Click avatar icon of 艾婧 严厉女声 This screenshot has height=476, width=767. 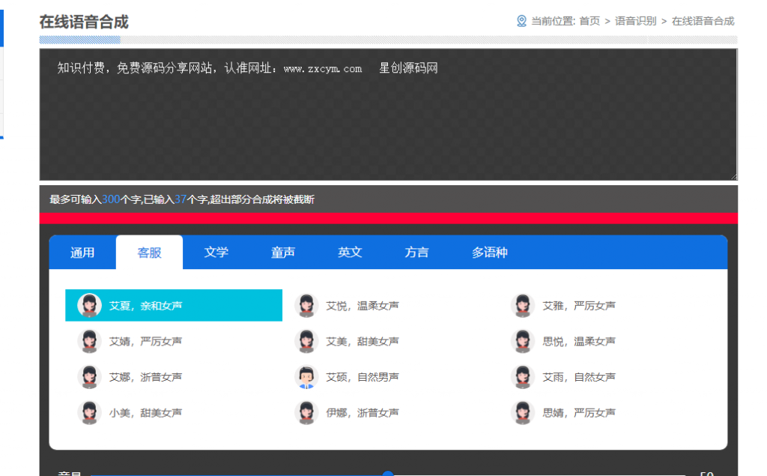click(x=90, y=341)
